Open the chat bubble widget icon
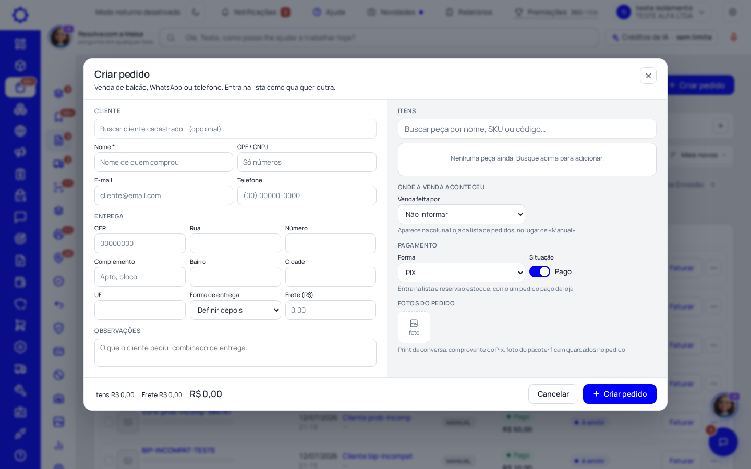Viewport: 751px width, 469px height. pos(723,442)
